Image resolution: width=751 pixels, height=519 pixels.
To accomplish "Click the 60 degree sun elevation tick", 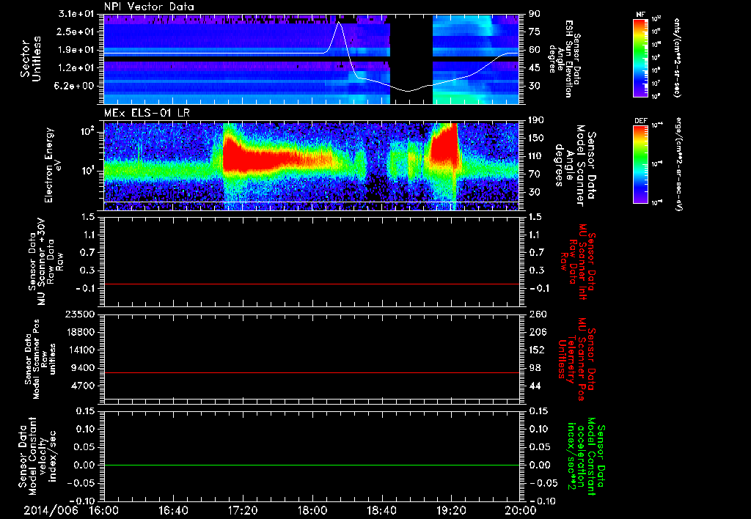I will click(534, 50).
